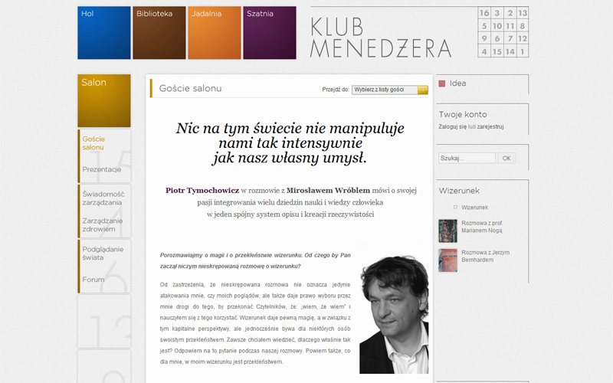Open Świadomość zarządzania section
This screenshot has height=383, width=613.
[x=103, y=198]
